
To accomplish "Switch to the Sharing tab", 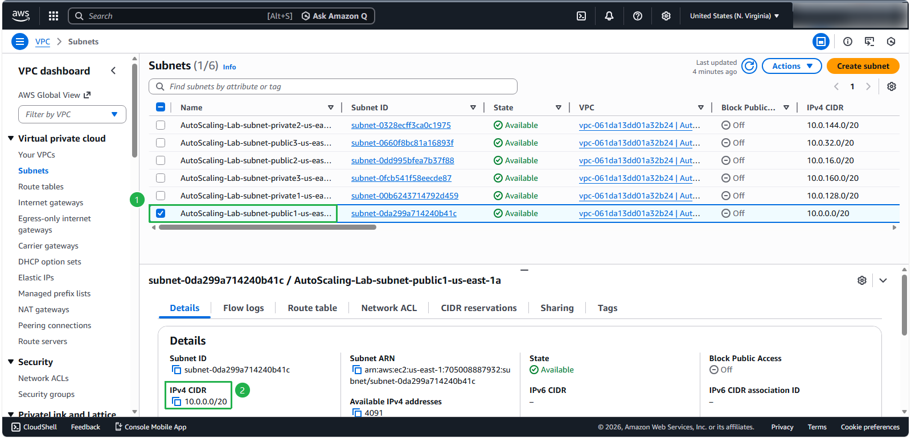I will [557, 308].
